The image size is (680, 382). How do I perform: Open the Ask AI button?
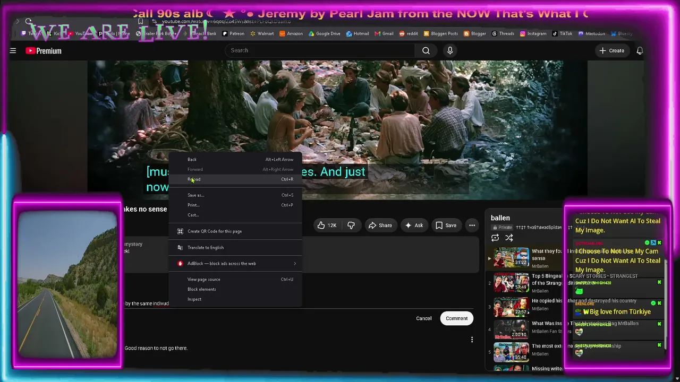tap(414, 225)
